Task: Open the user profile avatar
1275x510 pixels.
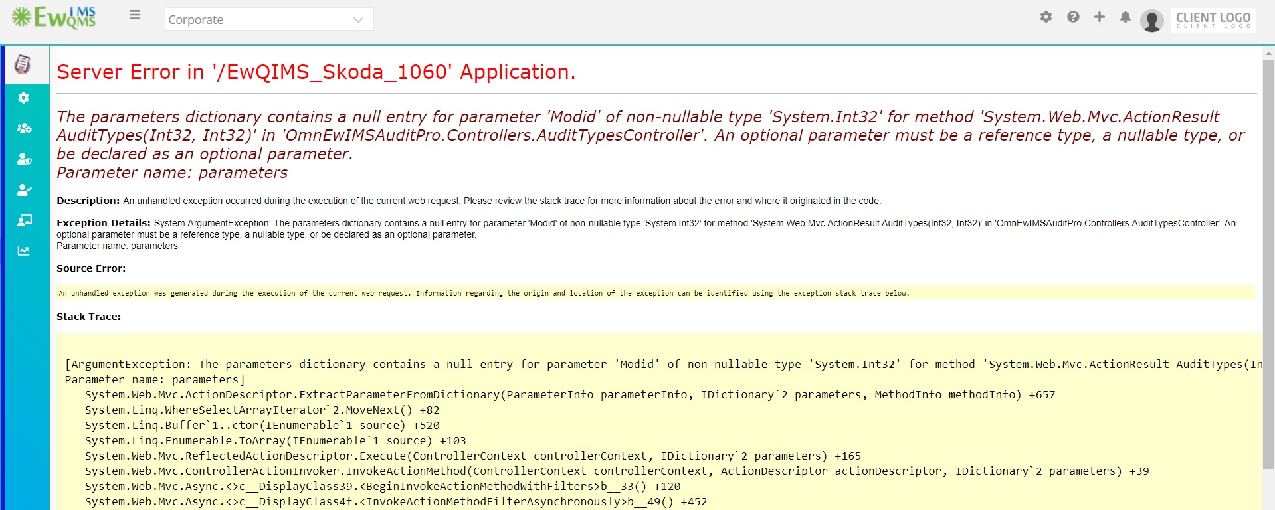Action: (x=1152, y=21)
